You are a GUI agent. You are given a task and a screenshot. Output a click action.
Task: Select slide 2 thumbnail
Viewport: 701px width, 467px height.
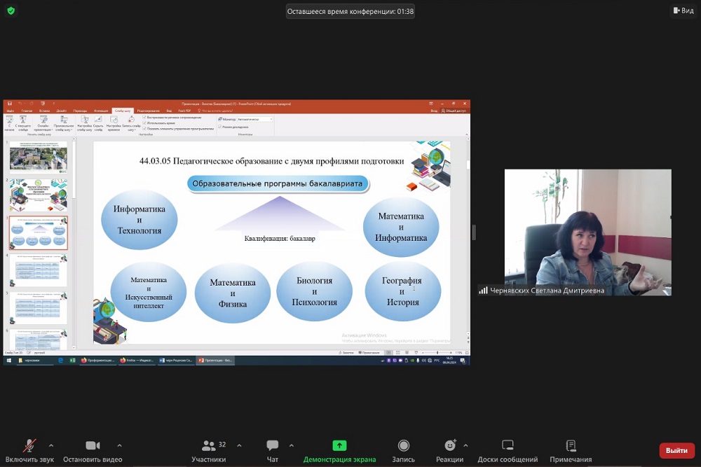(x=39, y=195)
